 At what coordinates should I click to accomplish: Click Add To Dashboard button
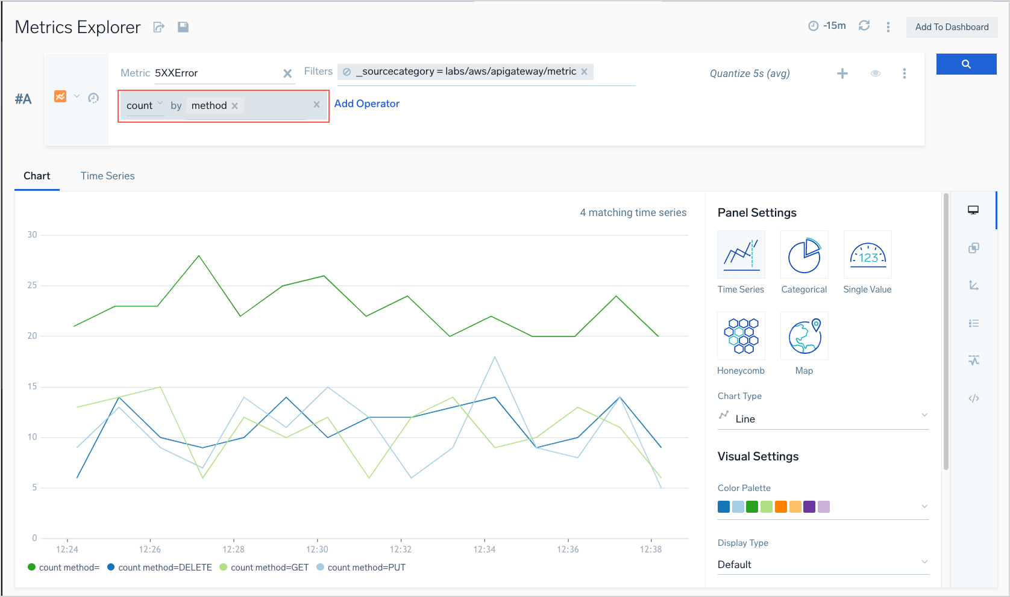pos(952,27)
